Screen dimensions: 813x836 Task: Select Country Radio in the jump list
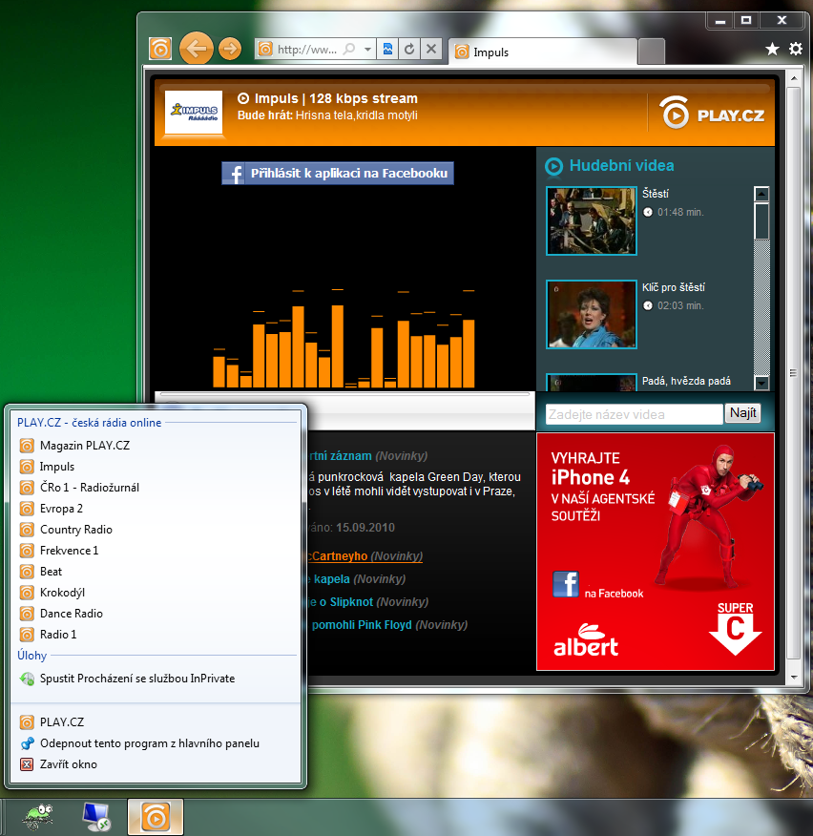156,530
